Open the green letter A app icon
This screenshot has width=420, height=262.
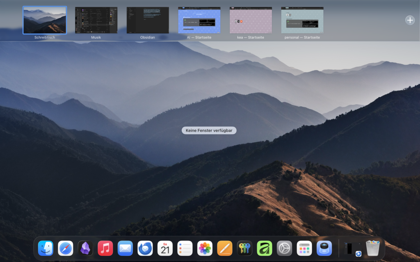click(265, 248)
